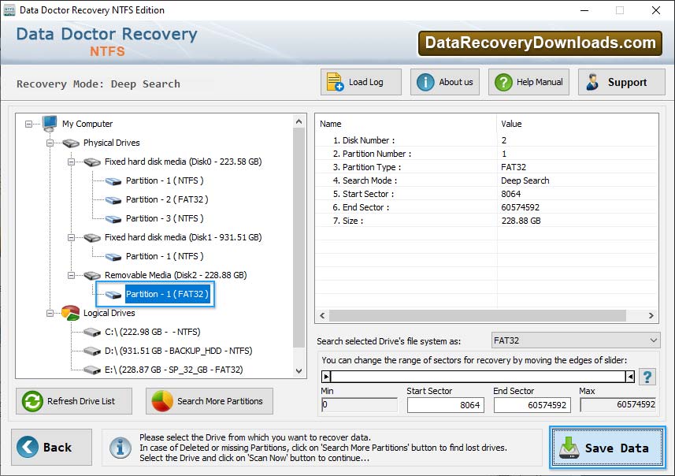Click the right sector slider handle
This screenshot has width=675, height=476.
[x=630, y=377]
